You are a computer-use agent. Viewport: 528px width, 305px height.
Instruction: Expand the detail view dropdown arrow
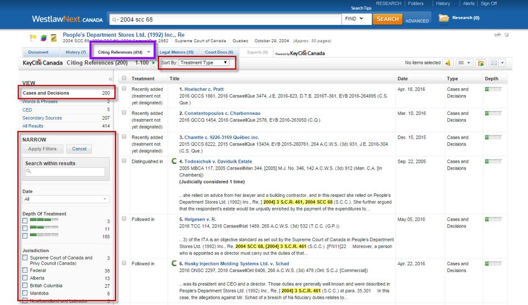pyautogui.click(x=468, y=63)
